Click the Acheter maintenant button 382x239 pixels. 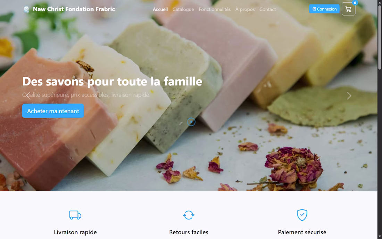(53, 111)
